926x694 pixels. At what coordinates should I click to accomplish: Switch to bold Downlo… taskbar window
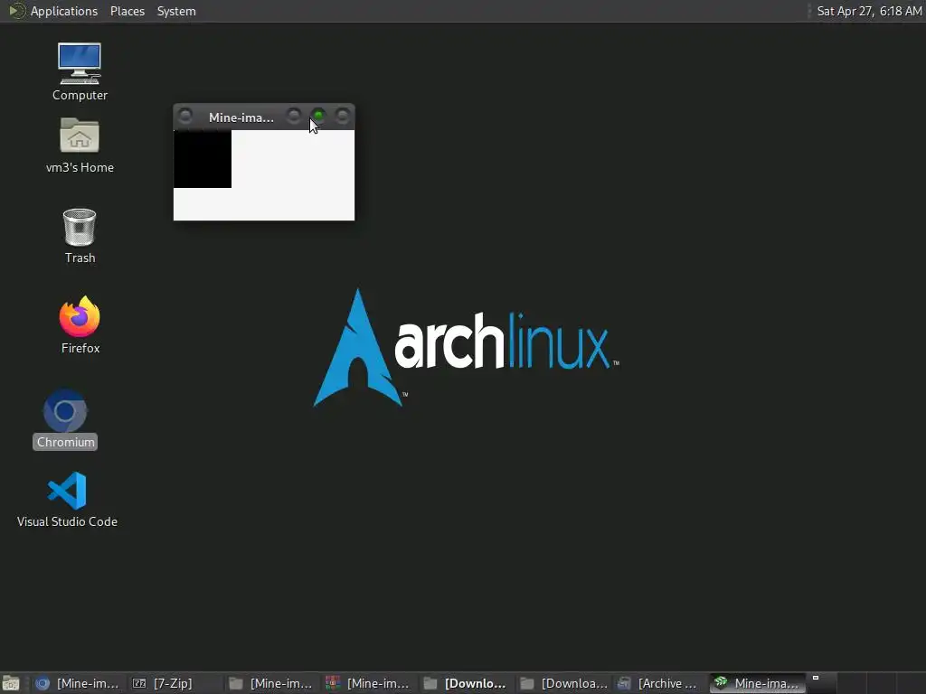(465, 683)
